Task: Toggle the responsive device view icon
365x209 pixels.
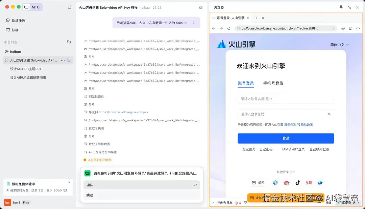Action: pos(350,28)
